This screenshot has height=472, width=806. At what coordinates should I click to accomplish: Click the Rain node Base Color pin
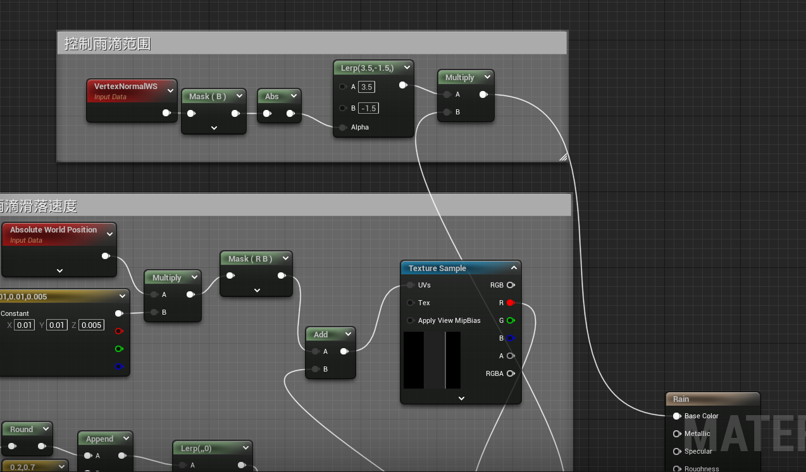pos(677,416)
